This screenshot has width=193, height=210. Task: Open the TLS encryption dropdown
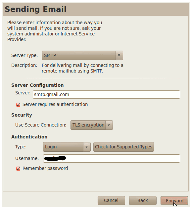pos(92,125)
